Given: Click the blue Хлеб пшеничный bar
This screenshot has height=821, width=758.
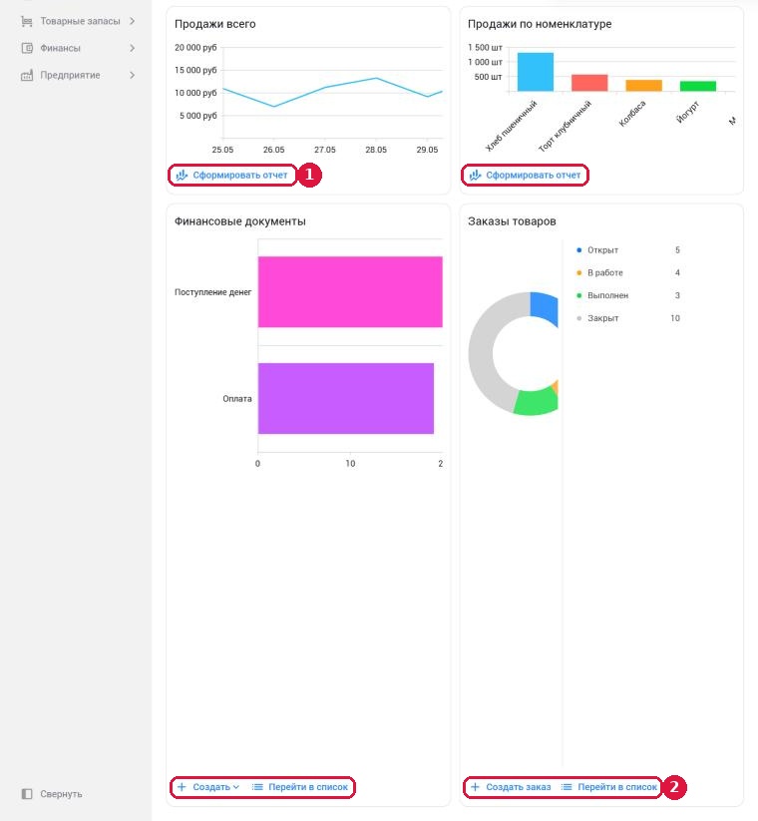Looking at the screenshot, I should (x=535, y=72).
